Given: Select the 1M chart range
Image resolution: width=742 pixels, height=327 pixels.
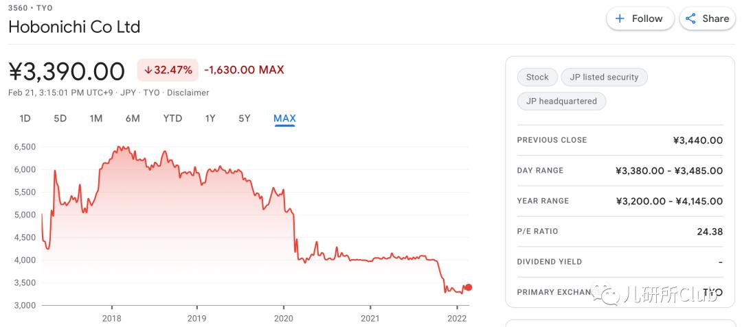Looking at the screenshot, I should (96, 119).
